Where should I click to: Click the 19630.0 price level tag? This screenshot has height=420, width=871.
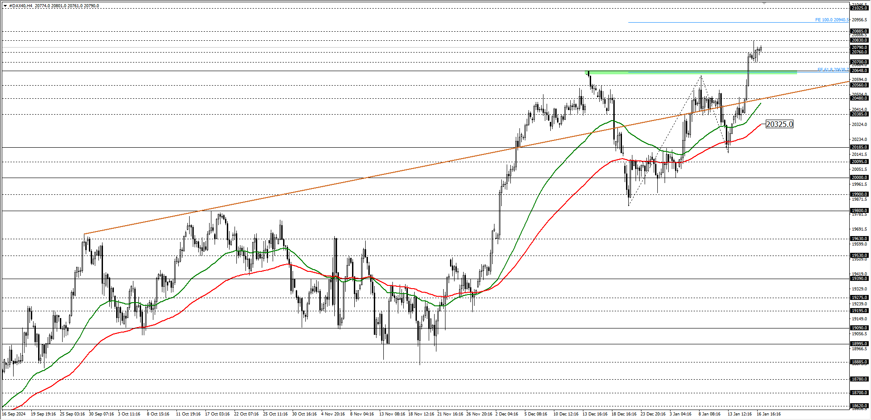coord(859,239)
